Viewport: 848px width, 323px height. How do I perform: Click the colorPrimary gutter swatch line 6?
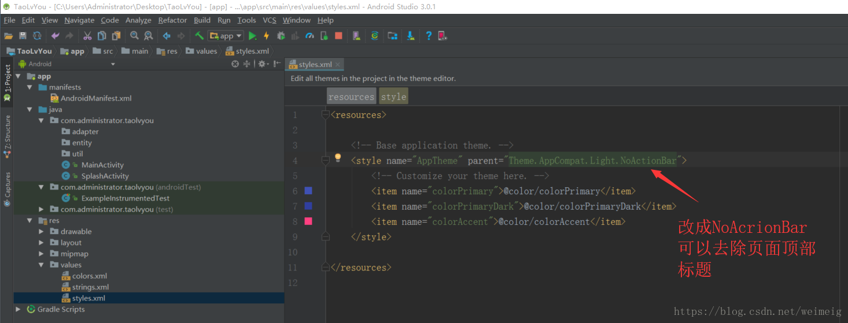[308, 191]
